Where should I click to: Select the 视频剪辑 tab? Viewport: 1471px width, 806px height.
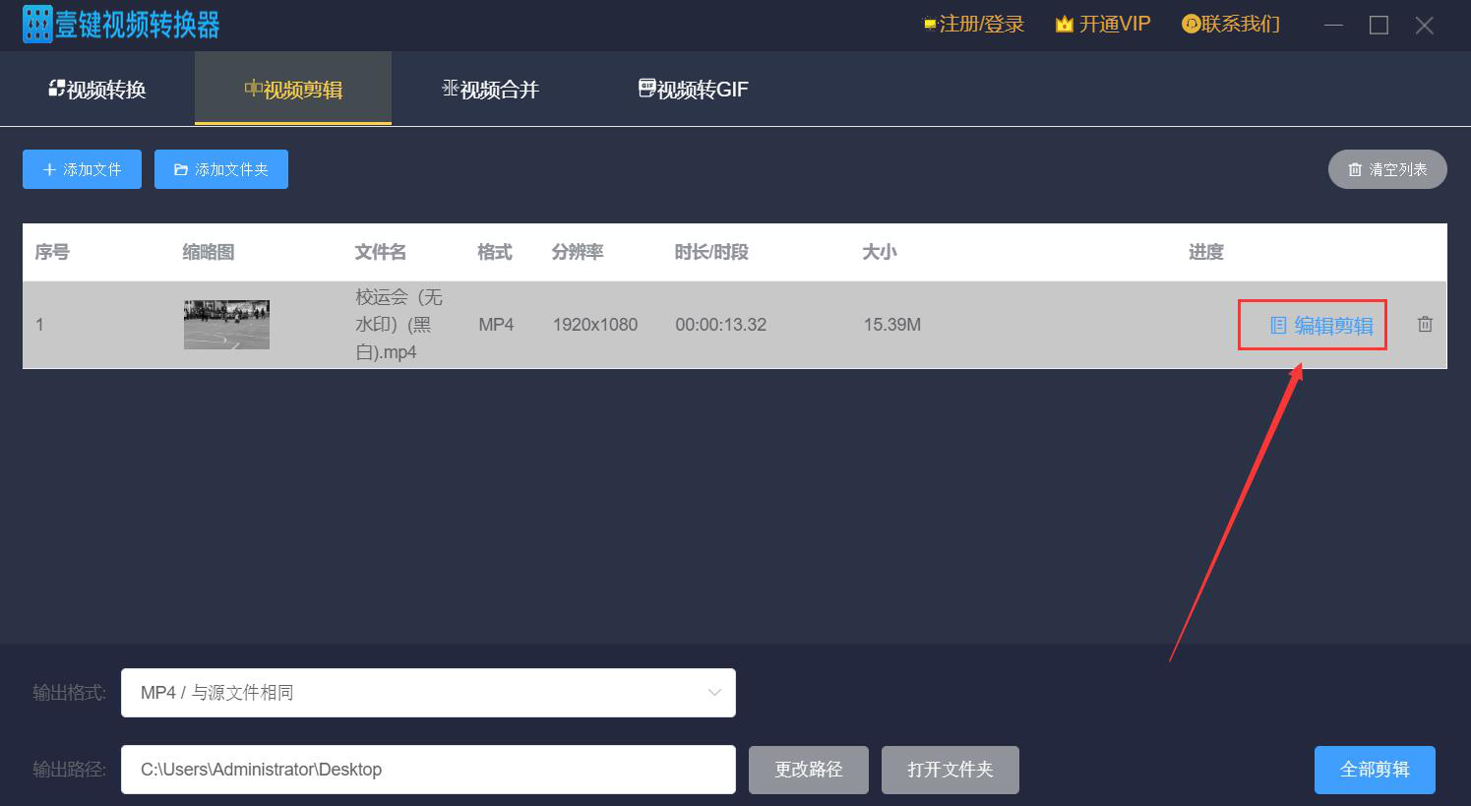tap(293, 90)
